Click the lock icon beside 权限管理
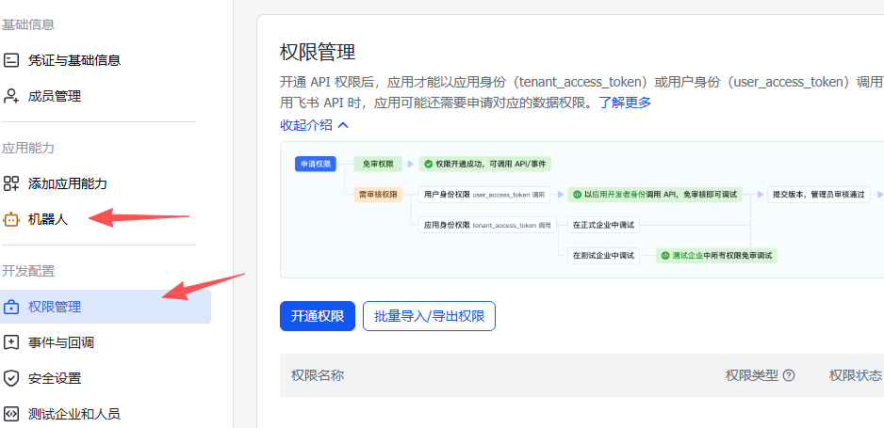The width and height of the screenshot is (884, 428). tap(10, 307)
